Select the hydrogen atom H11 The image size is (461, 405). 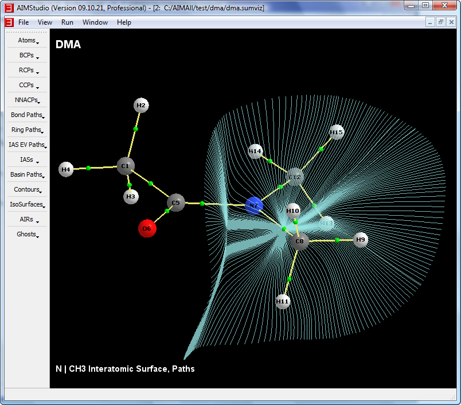pos(283,301)
